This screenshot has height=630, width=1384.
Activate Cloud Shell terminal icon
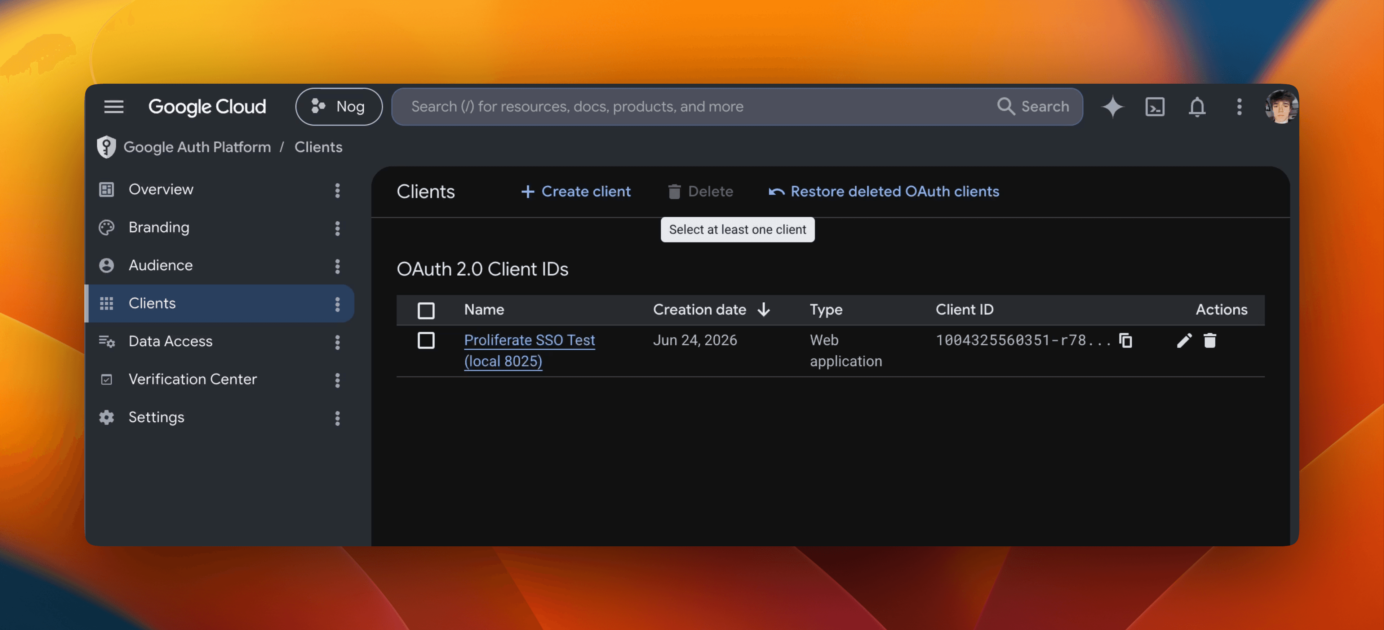(x=1154, y=106)
